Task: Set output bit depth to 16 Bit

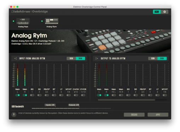Action: 153,58
